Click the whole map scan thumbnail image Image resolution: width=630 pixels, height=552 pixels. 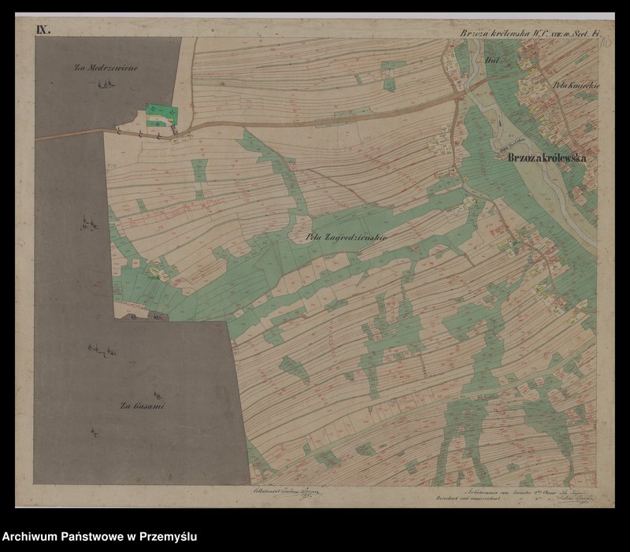[315, 260]
